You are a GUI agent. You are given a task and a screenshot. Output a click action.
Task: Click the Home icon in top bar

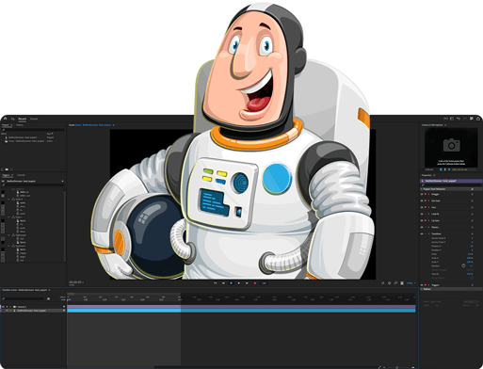point(5,119)
